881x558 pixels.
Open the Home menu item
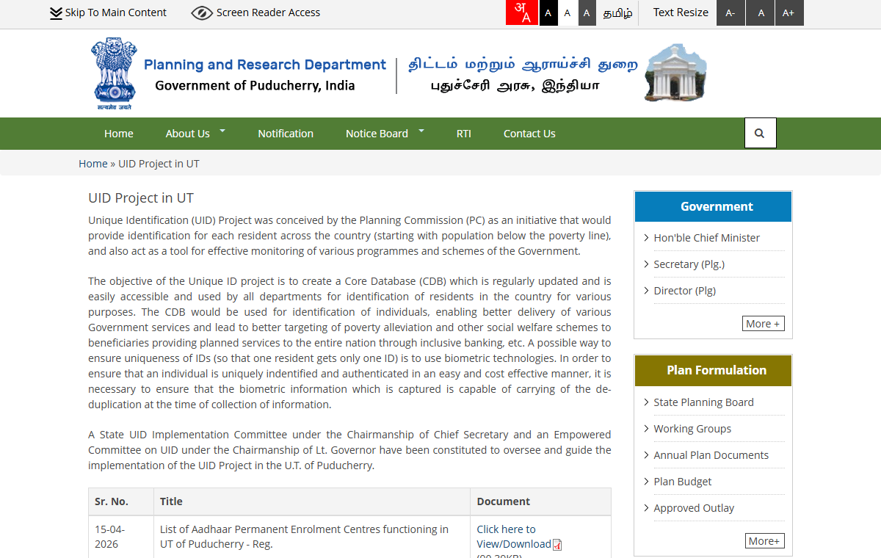[x=119, y=134]
